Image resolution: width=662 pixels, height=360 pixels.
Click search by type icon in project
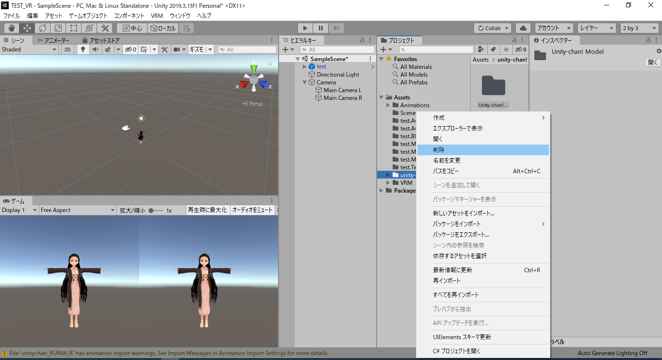(x=481, y=49)
